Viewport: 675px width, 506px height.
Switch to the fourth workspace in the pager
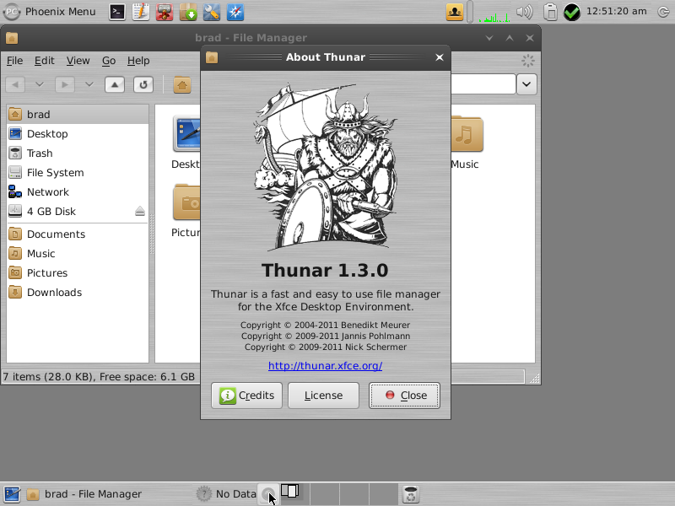click(384, 494)
